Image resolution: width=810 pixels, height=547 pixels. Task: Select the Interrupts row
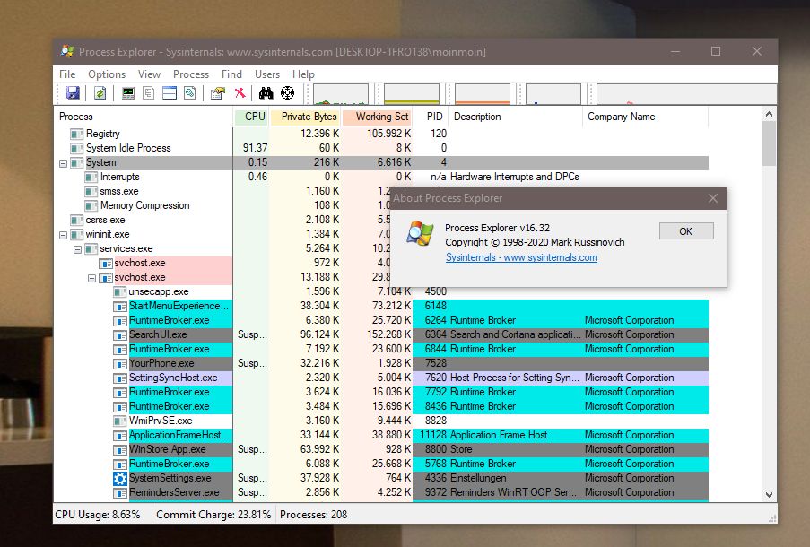381,178
